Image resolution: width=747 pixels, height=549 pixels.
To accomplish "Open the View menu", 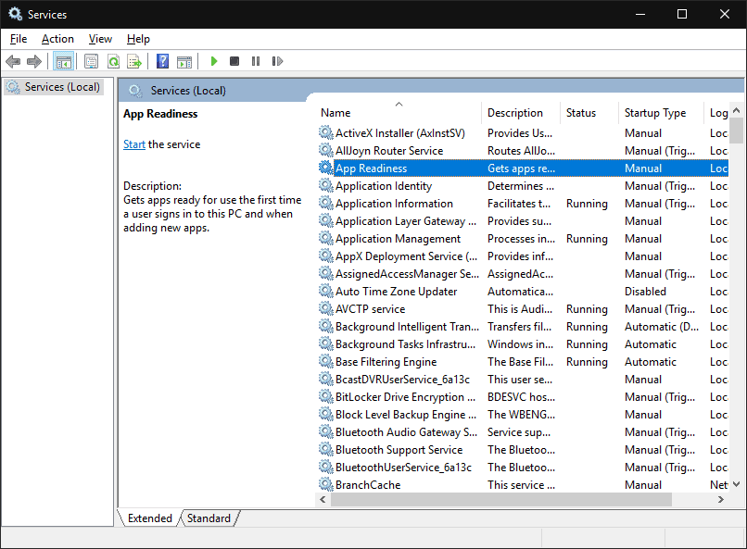I will click(100, 39).
